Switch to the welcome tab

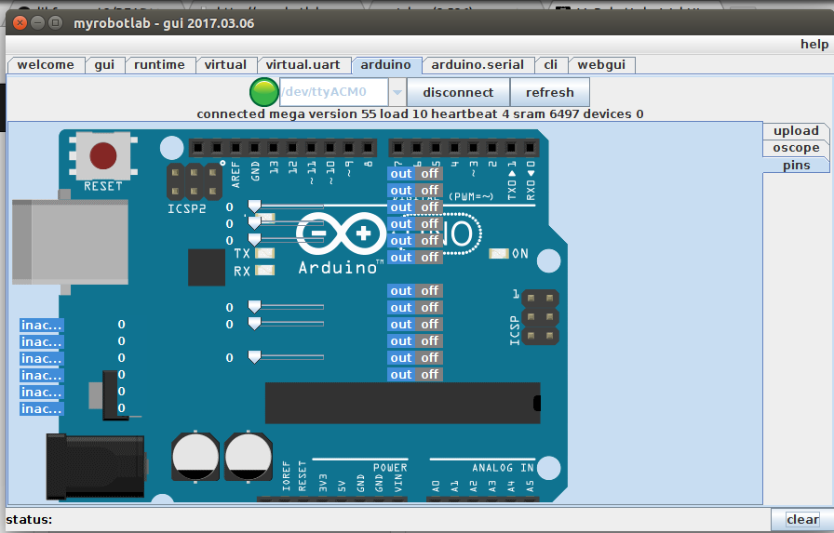coord(46,65)
